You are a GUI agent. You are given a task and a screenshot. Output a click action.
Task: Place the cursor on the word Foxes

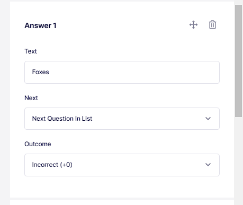tap(40, 72)
